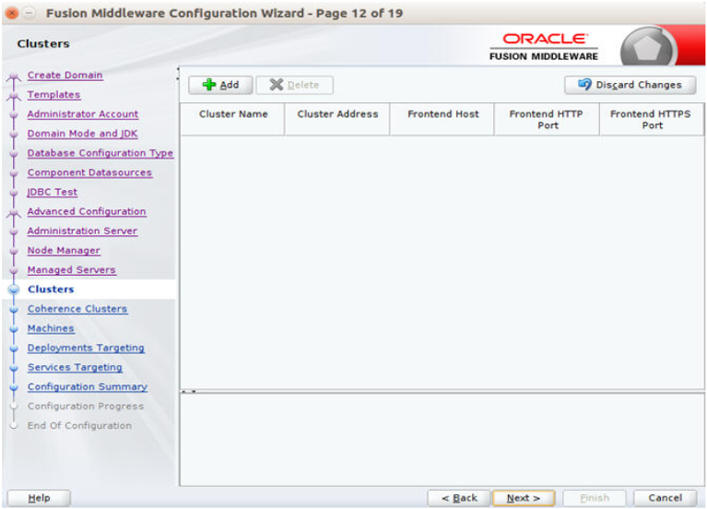This screenshot has width=707, height=509.
Task: Click the disabled Delete button
Action: coord(294,85)
